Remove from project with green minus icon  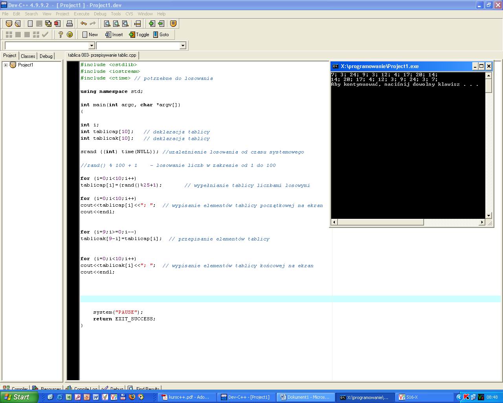161,24
